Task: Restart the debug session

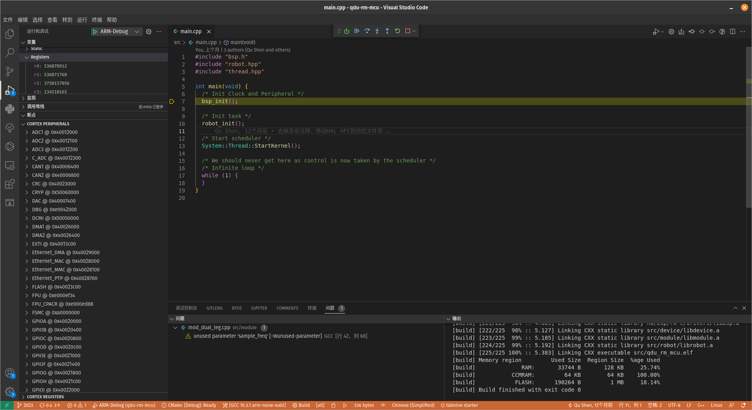Action: [398, 31]
